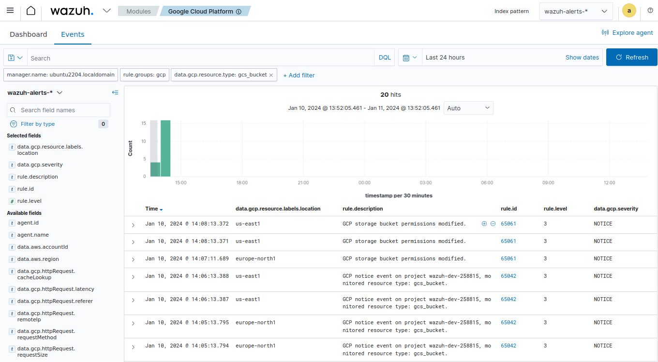Open histogram interval Auto dropdown

(468, 108)
